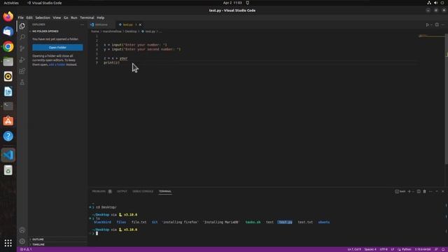Switch to the Problems panel tab
The height and width of the screenshot is (252, 448).
pos(99,191)
